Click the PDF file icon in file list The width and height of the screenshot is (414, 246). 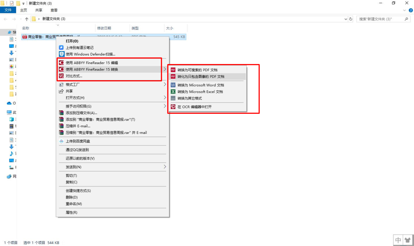click(x=24, y=37)
